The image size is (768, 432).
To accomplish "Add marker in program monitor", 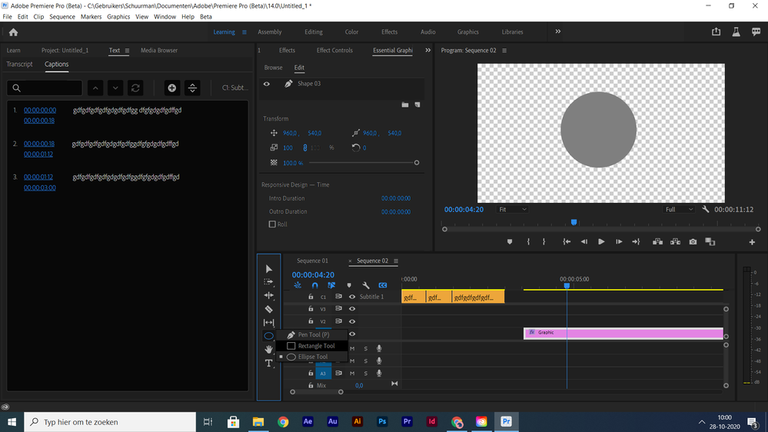I will (x=510, y=242).
